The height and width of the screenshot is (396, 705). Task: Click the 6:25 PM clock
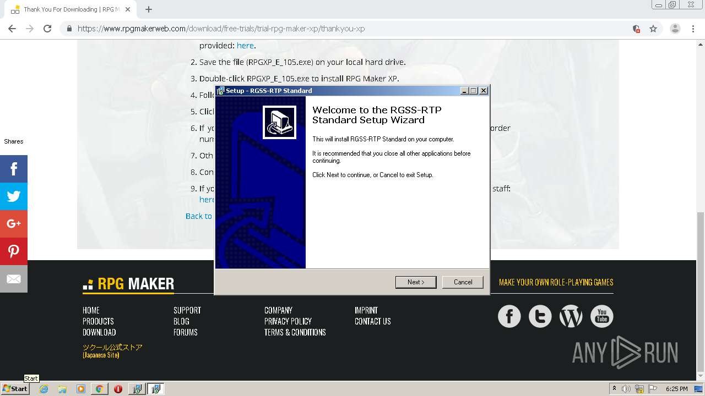tap(676, 389)
